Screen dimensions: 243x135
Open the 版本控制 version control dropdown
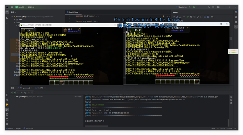tap(32, 7)
